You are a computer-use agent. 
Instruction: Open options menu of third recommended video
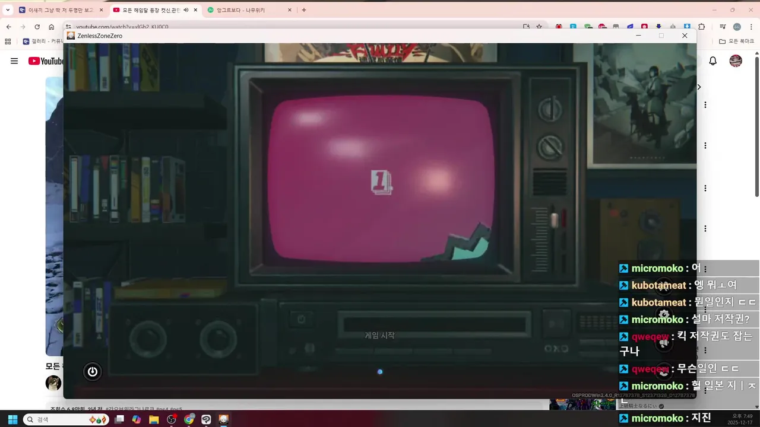[705, 188]
